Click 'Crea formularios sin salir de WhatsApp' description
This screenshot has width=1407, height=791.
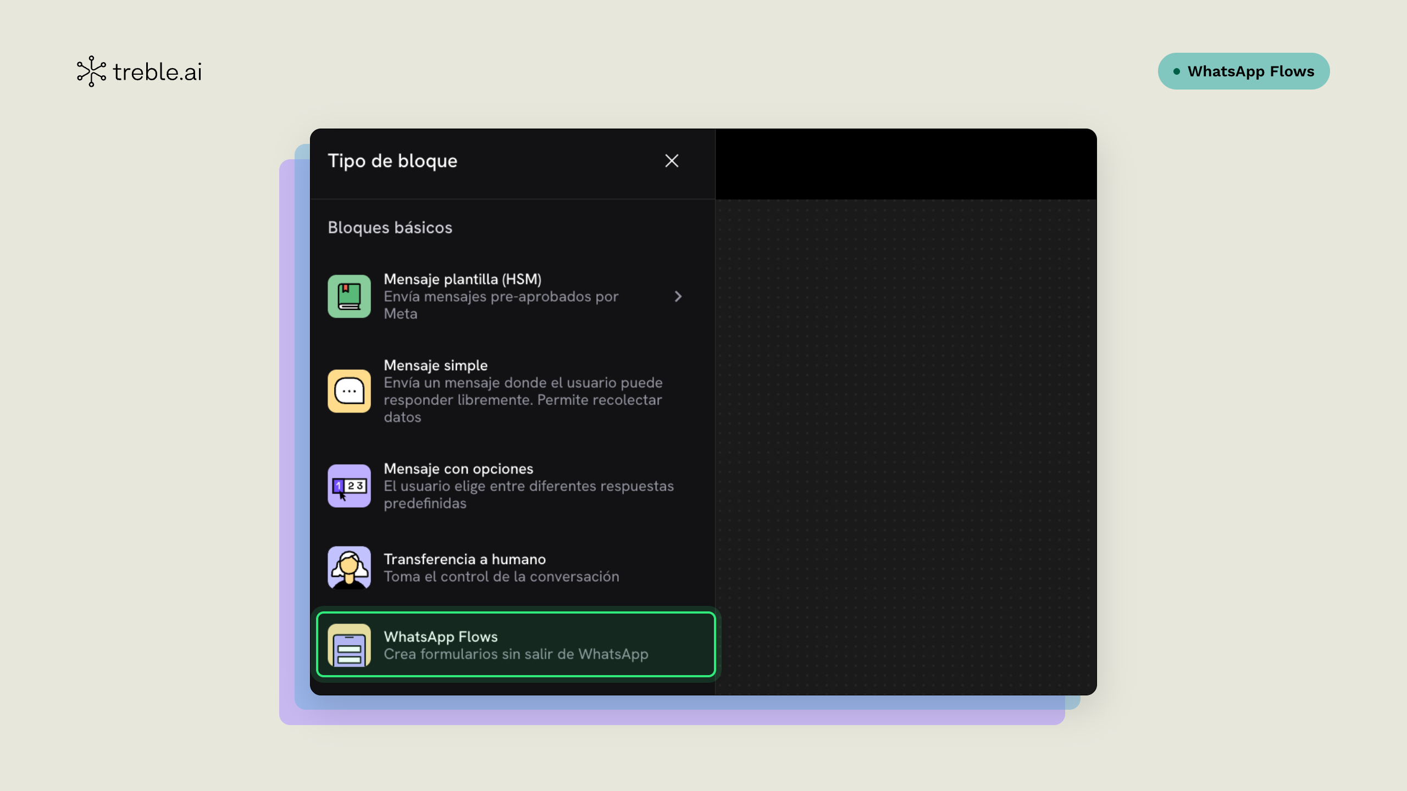click(516, 654)
